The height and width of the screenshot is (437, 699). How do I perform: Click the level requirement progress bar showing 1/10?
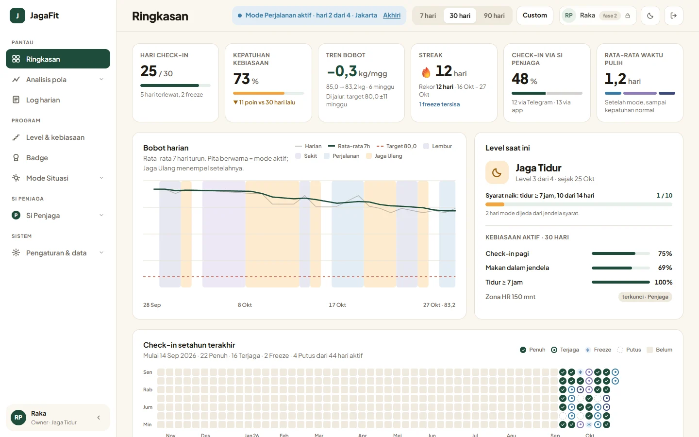pyautogui.click(x=579, y=204)
